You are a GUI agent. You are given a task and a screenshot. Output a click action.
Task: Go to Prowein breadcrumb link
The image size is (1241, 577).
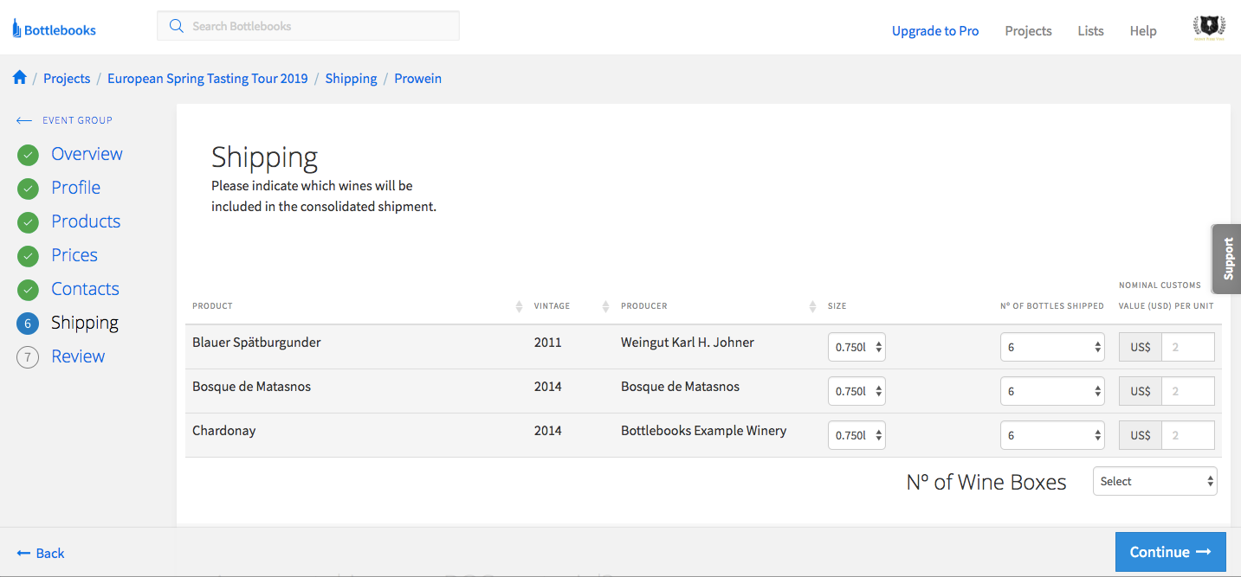point(417,78)
